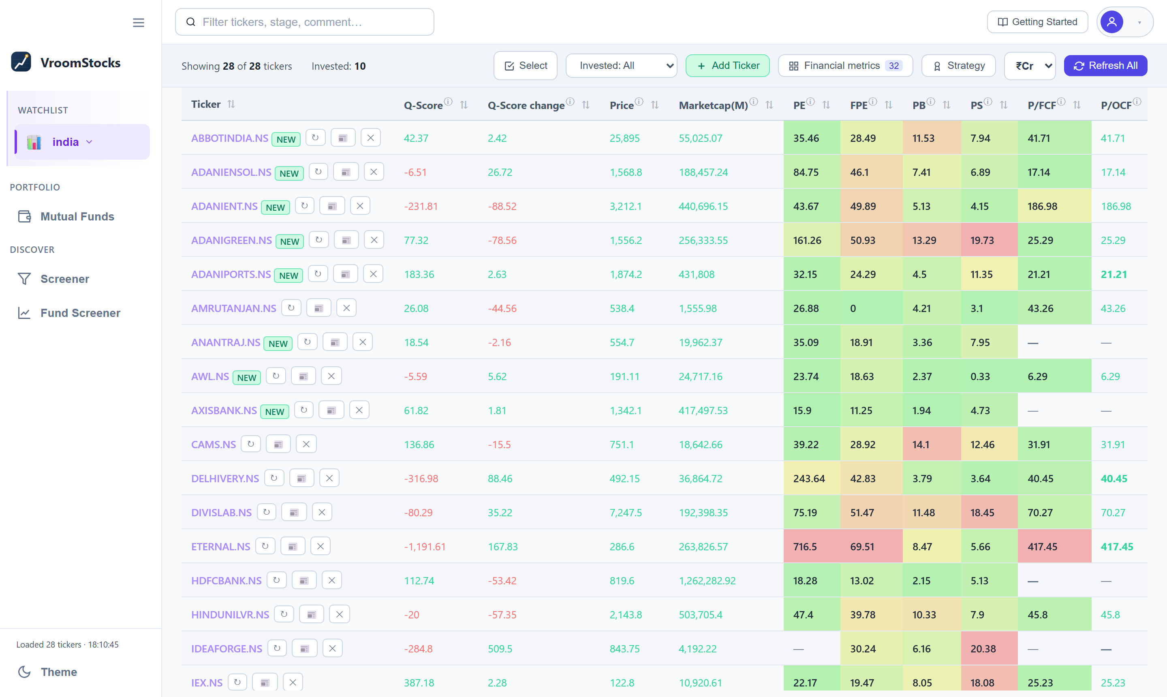Screen dimensions: 1167x697
Task: Click the user profile avatar
Action: (x=1111, y=22)
